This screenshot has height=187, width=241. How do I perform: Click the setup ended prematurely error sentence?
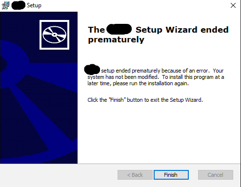[x=154, y=71]
